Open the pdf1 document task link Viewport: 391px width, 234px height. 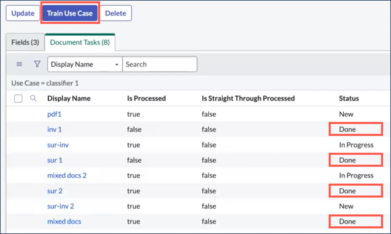click(x=54, y=114)
